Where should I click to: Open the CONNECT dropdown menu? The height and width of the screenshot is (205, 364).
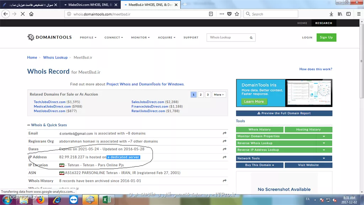point(113,38)
